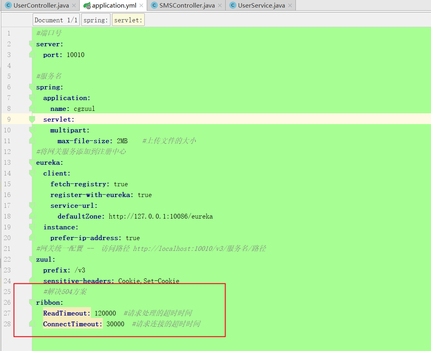Click the spring: breadcrumb

[x=96, y=20]
